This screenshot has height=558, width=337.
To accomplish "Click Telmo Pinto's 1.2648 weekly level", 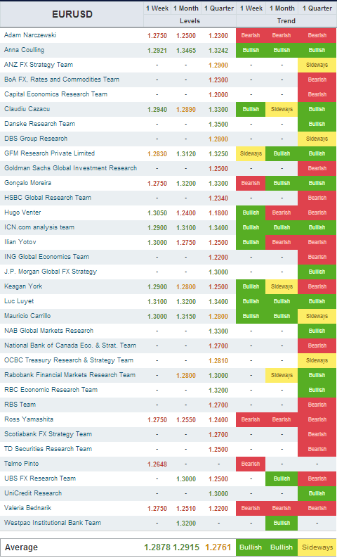I will tap(157, 464).
